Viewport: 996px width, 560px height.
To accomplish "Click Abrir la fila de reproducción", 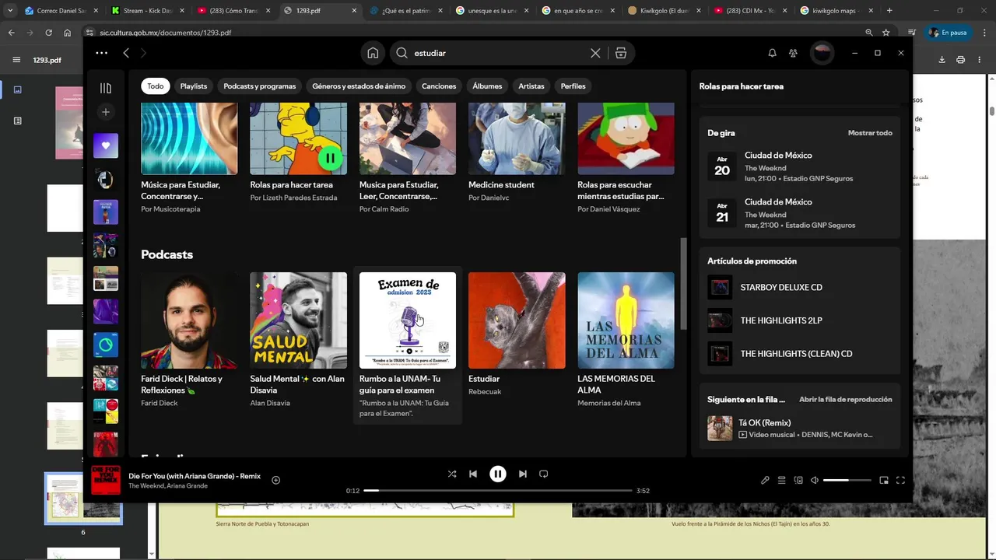I will pos(845,399).
